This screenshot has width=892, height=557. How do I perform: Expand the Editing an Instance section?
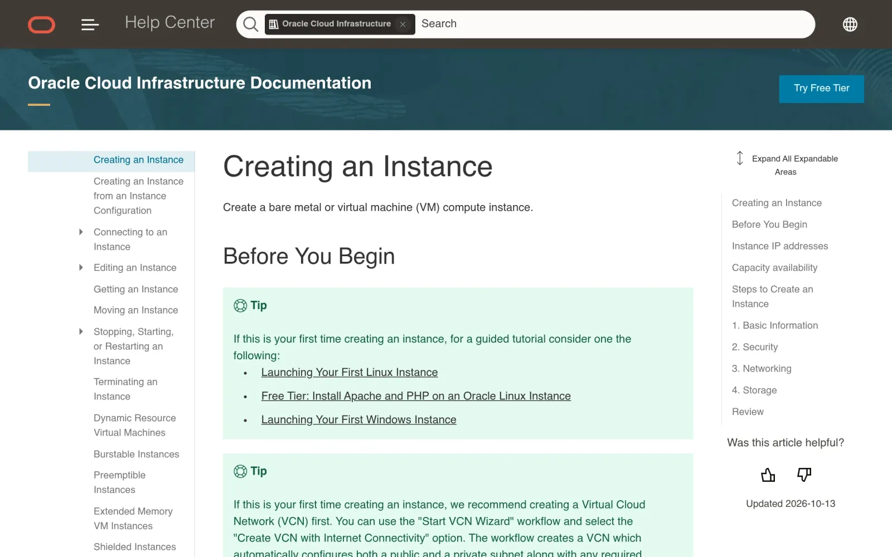click(81, 267)
